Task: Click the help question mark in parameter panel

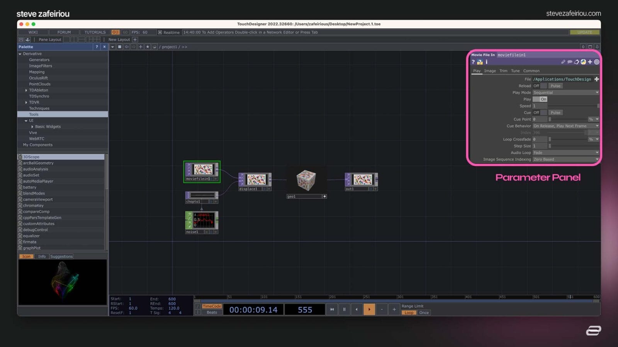Action: pyautogui.click(x=473, y=62)
